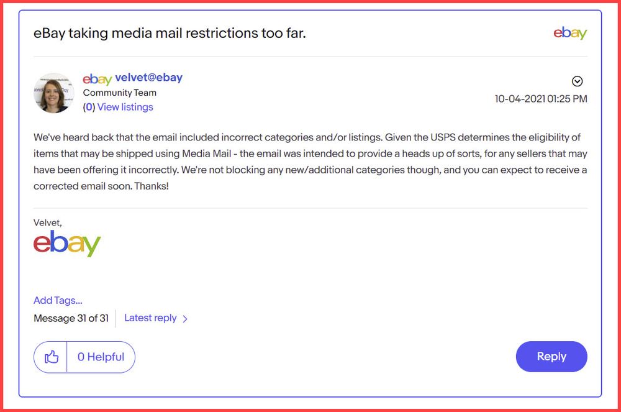
Task: Open Add Tags...
Action: [x=57, y=300]
